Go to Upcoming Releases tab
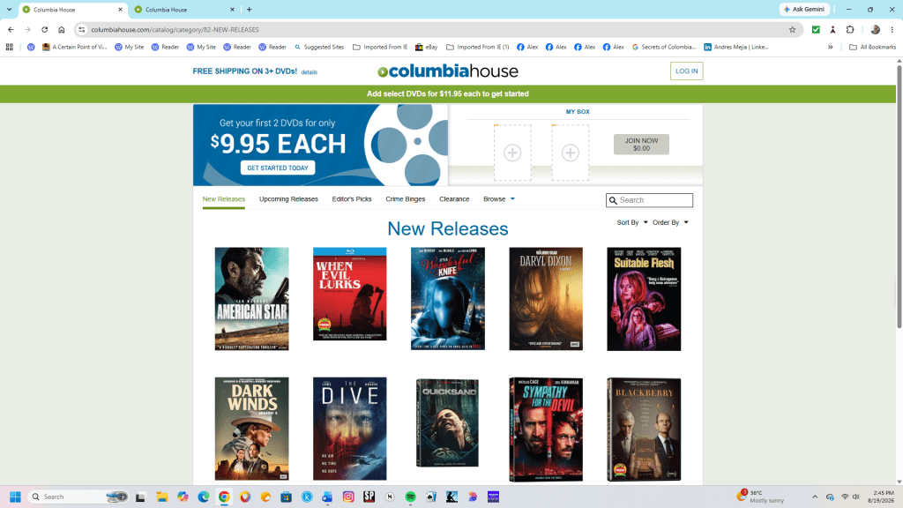This screenshot has height=508, width=903. click(x=288, y=198)
